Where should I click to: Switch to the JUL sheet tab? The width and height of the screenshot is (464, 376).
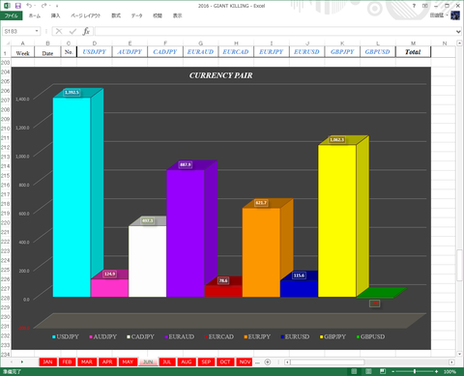(167, 362)
